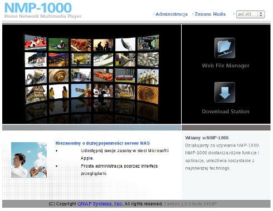Click text 'All rights reserved.'
Image resolution: width=273 pixels, height=211 pixels.
click(144, 204)
